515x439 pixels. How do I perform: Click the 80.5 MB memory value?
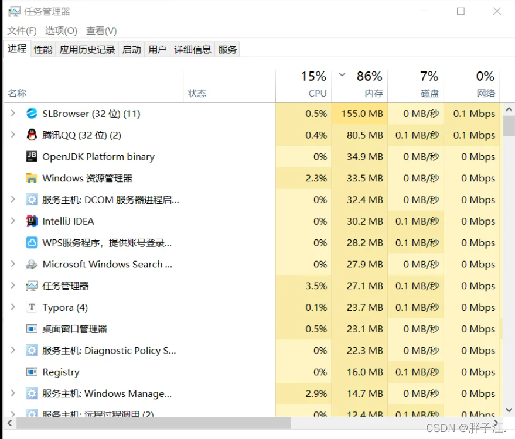coord(365,135)
